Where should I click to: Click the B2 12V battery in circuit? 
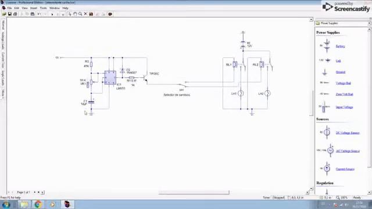243,45
